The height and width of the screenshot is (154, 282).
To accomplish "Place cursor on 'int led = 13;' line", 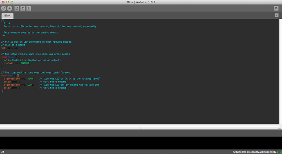I will [10, 48].
